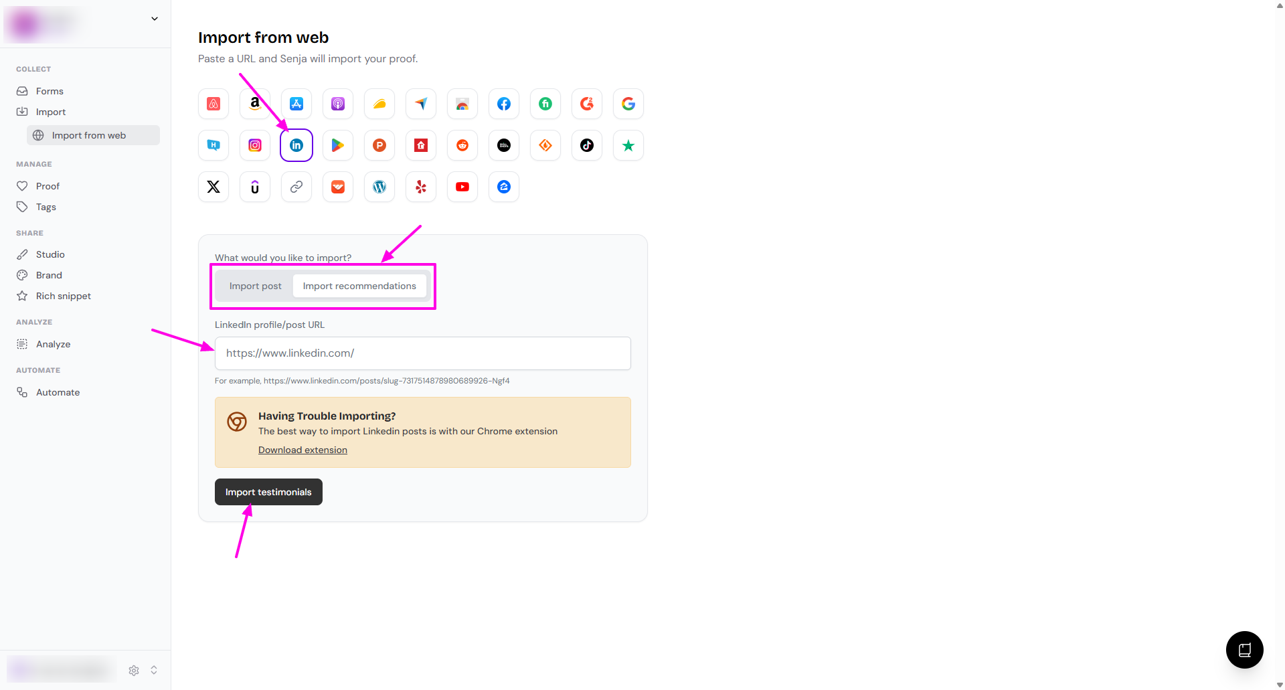Select the Airbnb import source
This screenshot has height=690, width=1285.
213,104
